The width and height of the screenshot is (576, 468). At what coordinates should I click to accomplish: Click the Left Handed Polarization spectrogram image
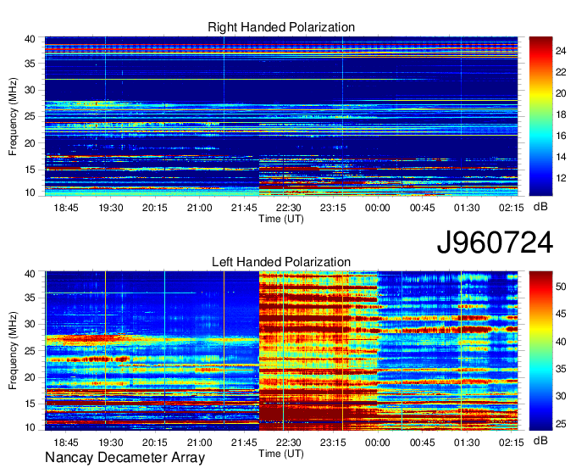click(x=281, y=351)
